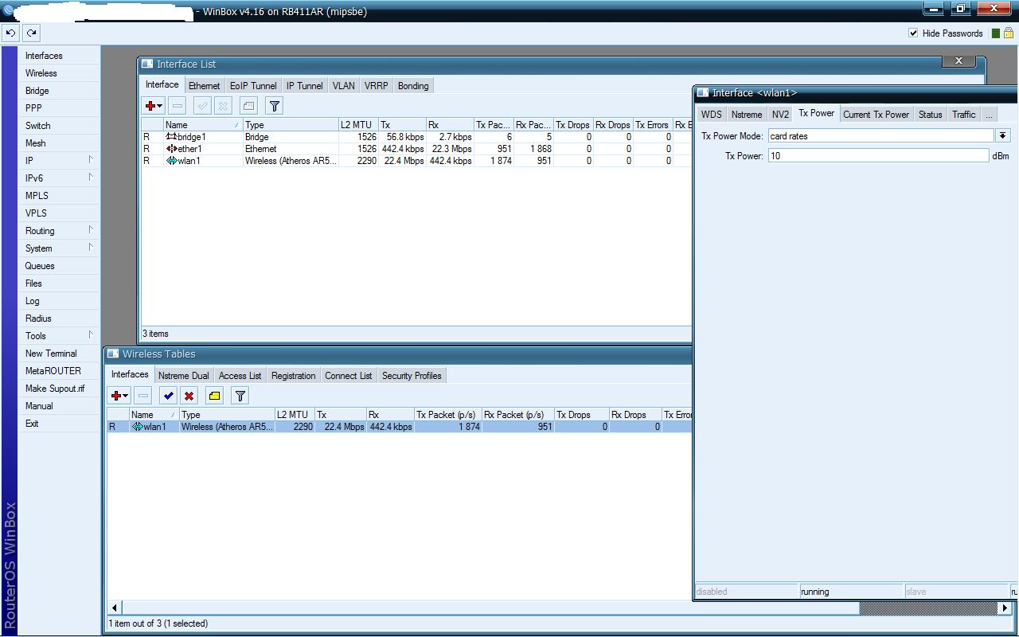
Task: Open the filter in Wireless Tables toolbar
Action: (240, 396)
